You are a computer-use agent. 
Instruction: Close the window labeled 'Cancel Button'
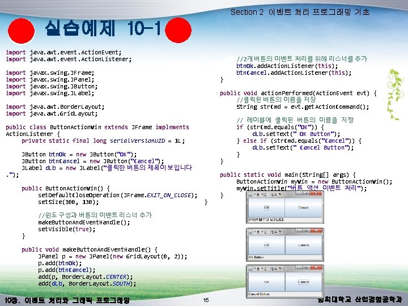pos(316,267)
